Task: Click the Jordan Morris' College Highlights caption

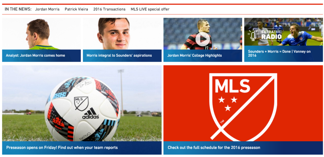Action: [195, 55]
